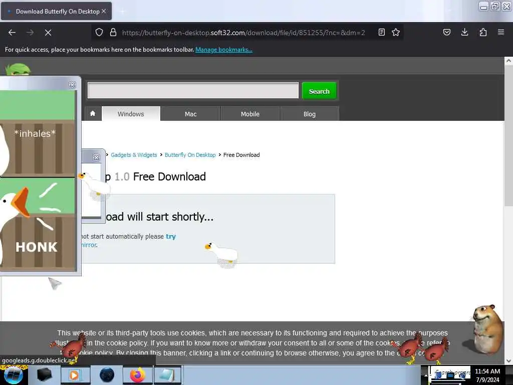Click the site security padlock icon
The width and height of the screenshot is (513, 385).
[x=113, y=32]
